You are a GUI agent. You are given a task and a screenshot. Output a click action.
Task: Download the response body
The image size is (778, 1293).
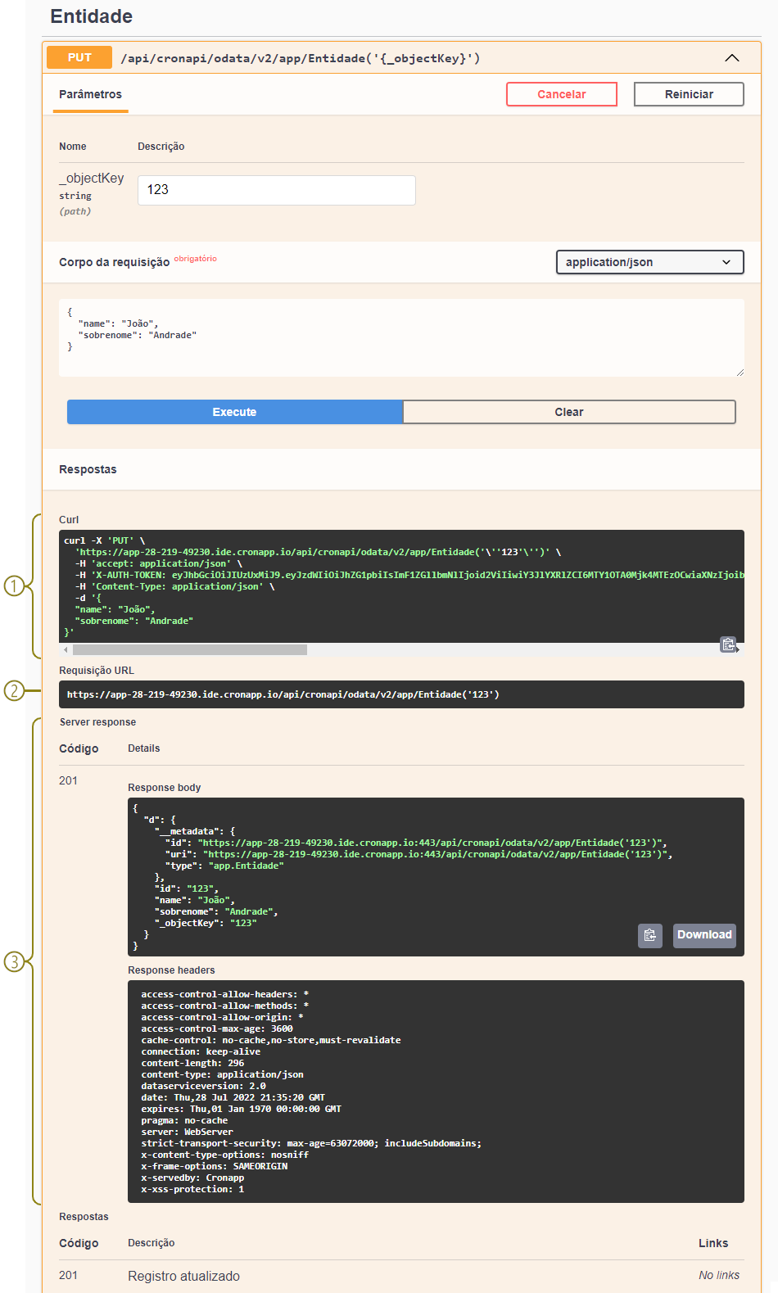click(x=704, y=935)
